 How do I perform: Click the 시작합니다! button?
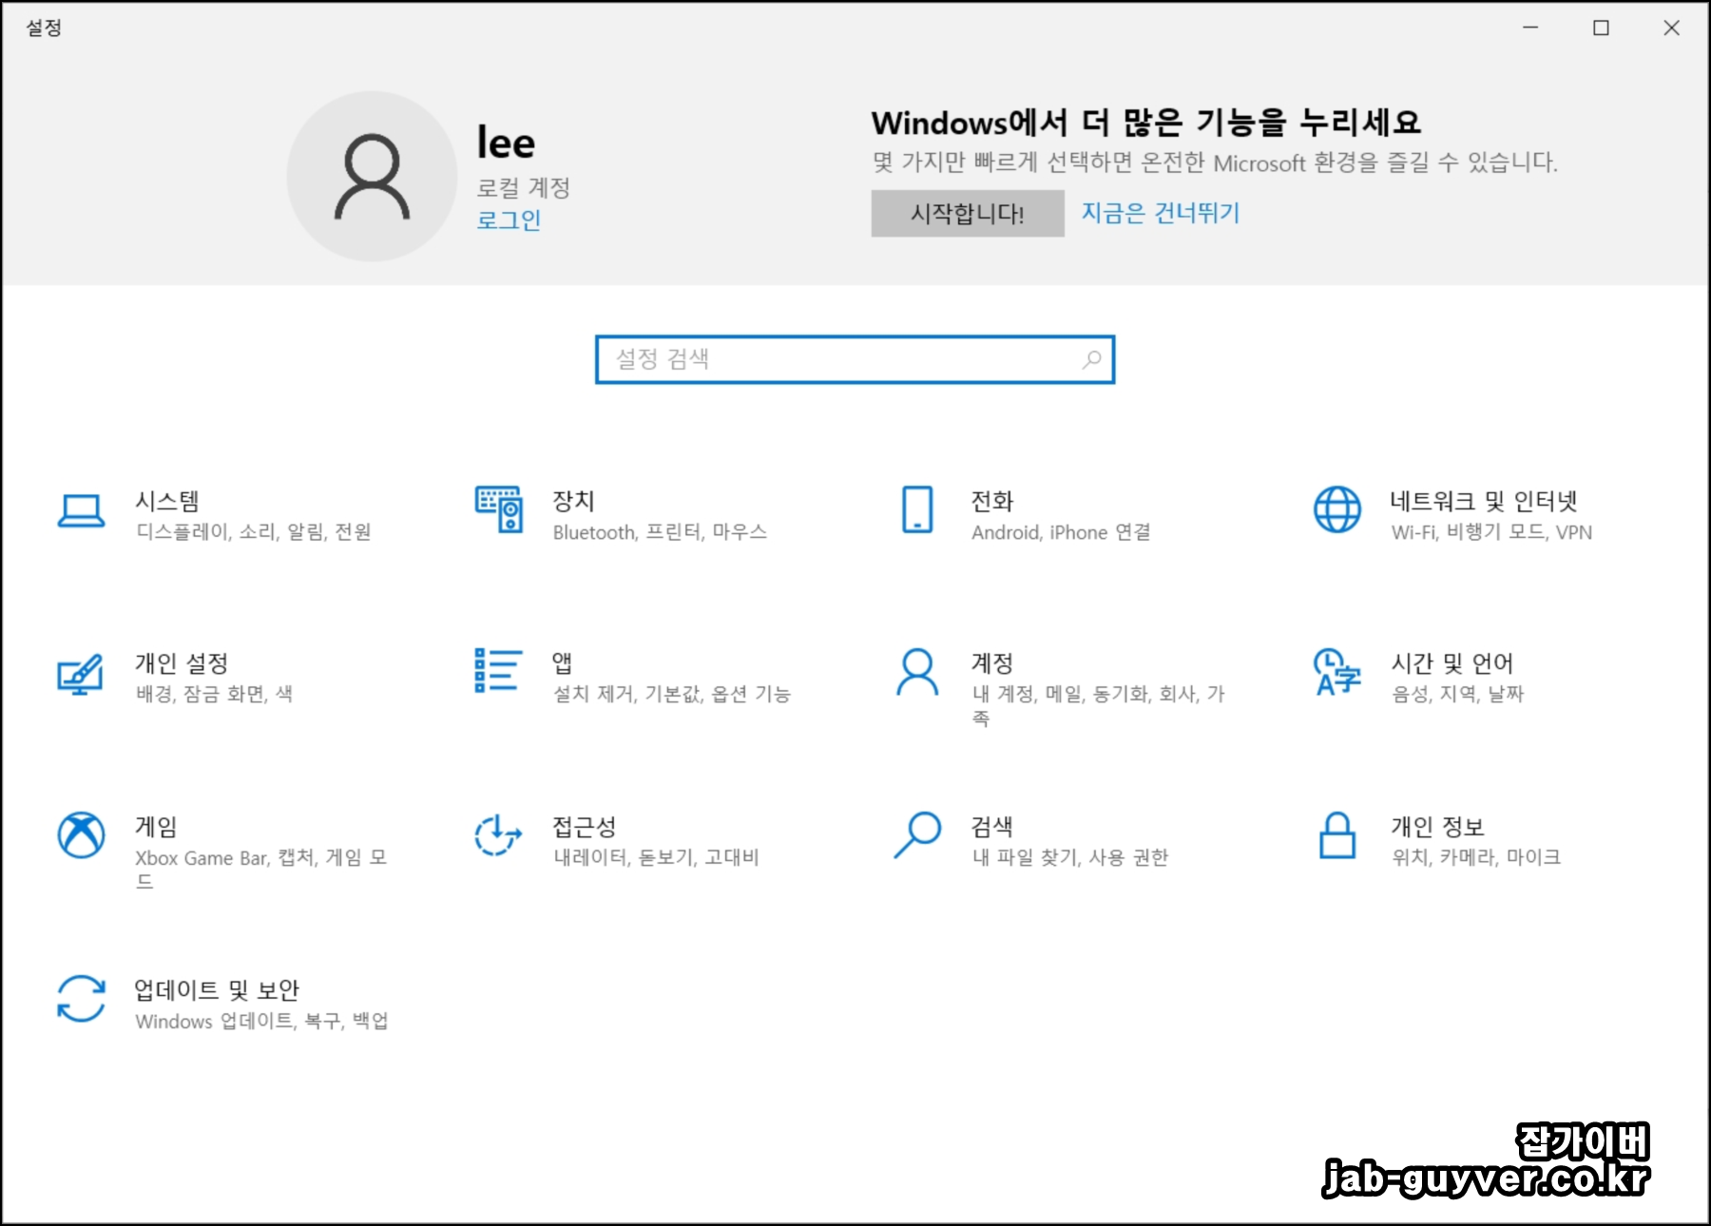coord(968,213)
